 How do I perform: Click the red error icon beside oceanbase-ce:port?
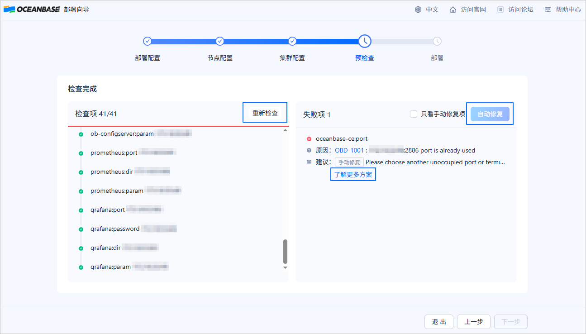point(309,139)
